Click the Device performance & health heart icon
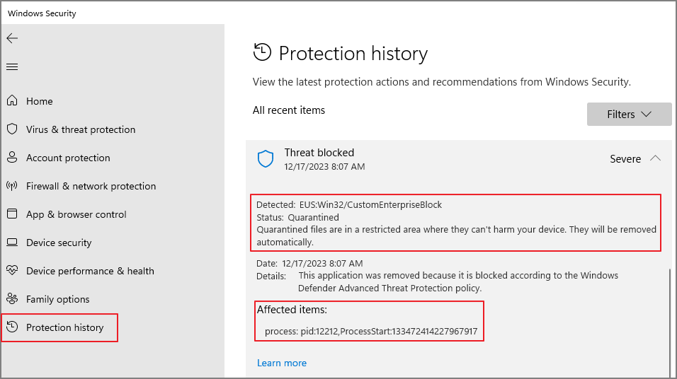 pos(12,271)
